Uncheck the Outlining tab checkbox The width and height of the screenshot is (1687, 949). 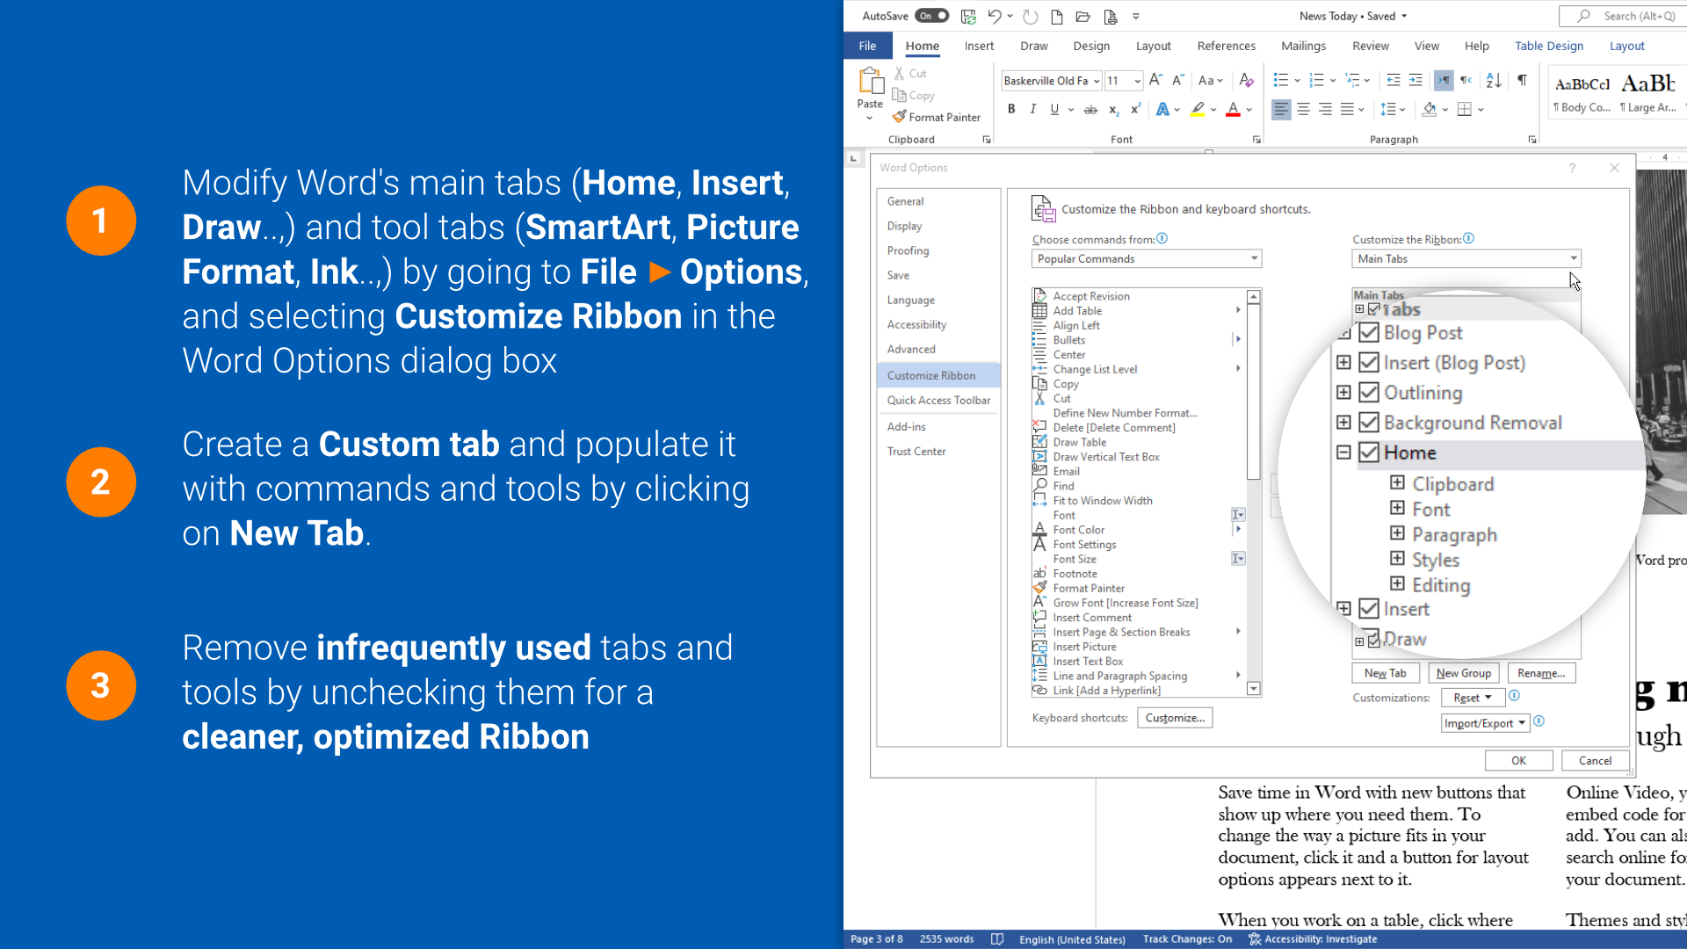[x=1368, y=393]
